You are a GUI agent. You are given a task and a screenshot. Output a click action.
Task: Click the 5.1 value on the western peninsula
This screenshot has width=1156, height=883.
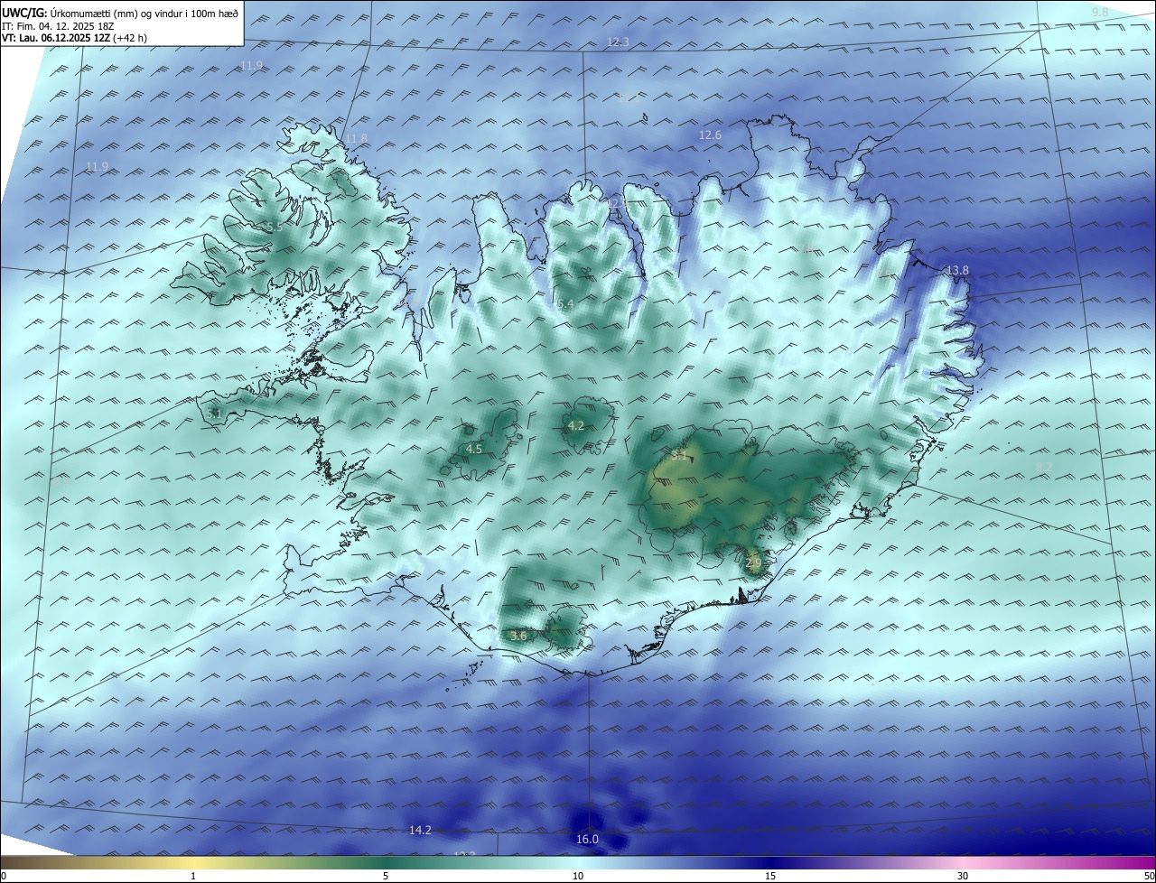point(214,414)
